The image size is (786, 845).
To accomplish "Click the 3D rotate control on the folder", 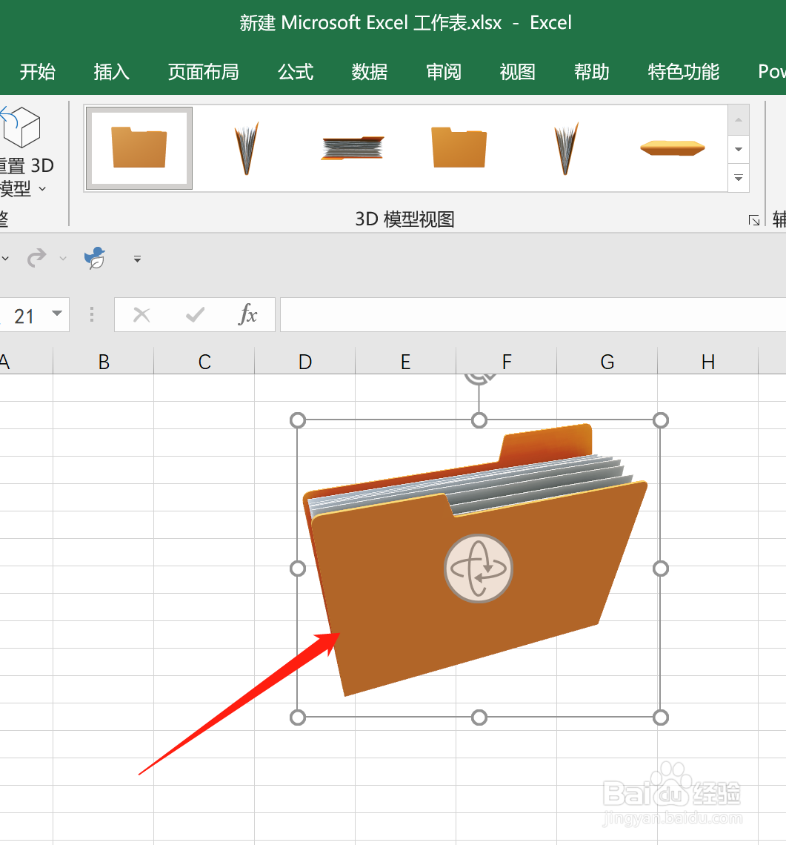I will pyautogui.click(x=479, y=569).
